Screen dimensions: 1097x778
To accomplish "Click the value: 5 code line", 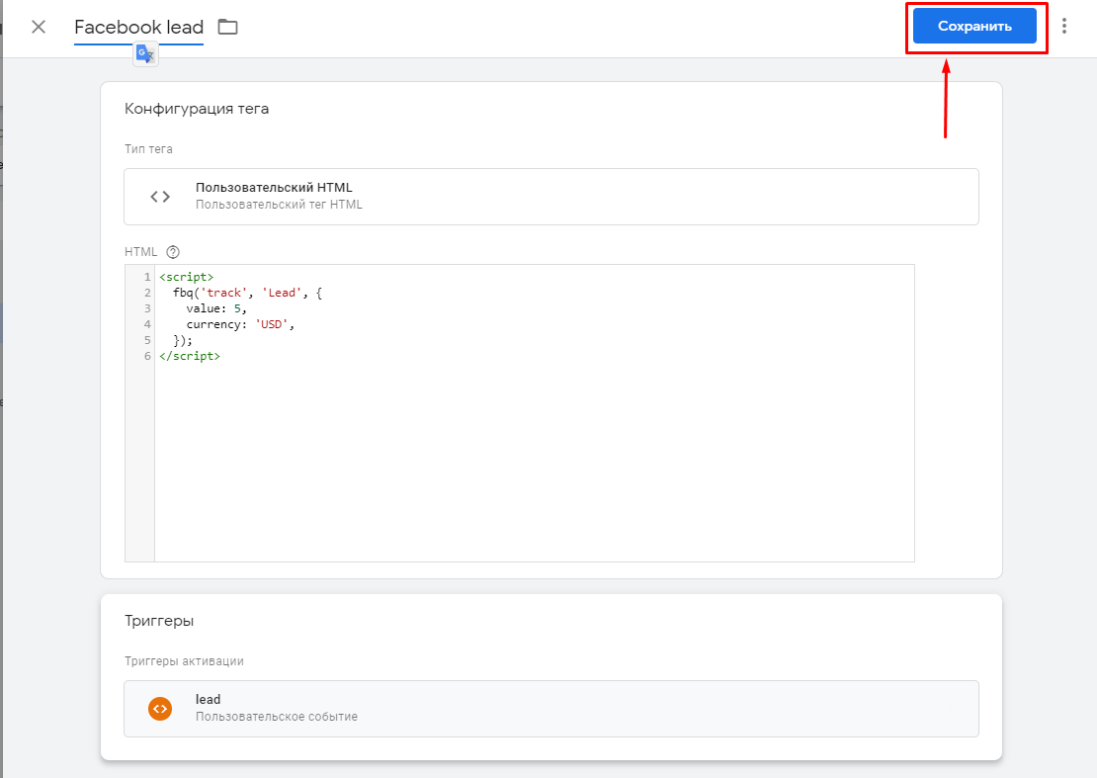I will pos(215,308).
